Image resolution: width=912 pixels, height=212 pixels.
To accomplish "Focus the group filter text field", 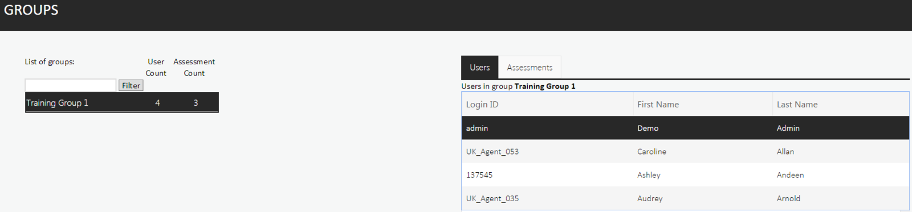I will [x=70, y=85].
